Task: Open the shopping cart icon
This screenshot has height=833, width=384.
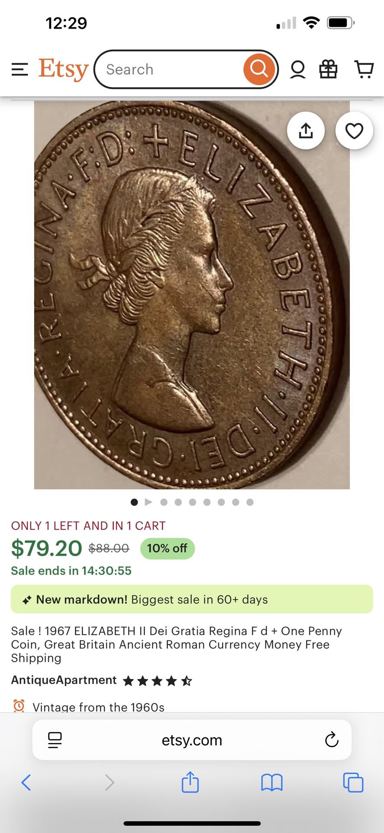Action: pos(364,69)
